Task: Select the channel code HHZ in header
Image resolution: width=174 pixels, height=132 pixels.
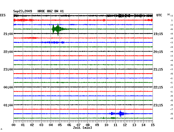Action: [50, 11]
